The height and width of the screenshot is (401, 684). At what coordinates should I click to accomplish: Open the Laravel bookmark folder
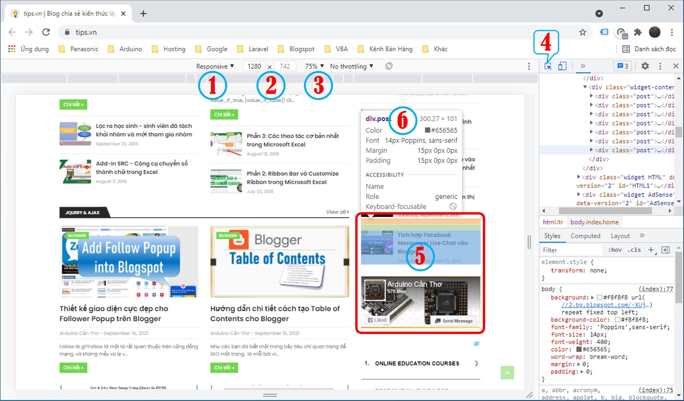click(x=253, y=49)
